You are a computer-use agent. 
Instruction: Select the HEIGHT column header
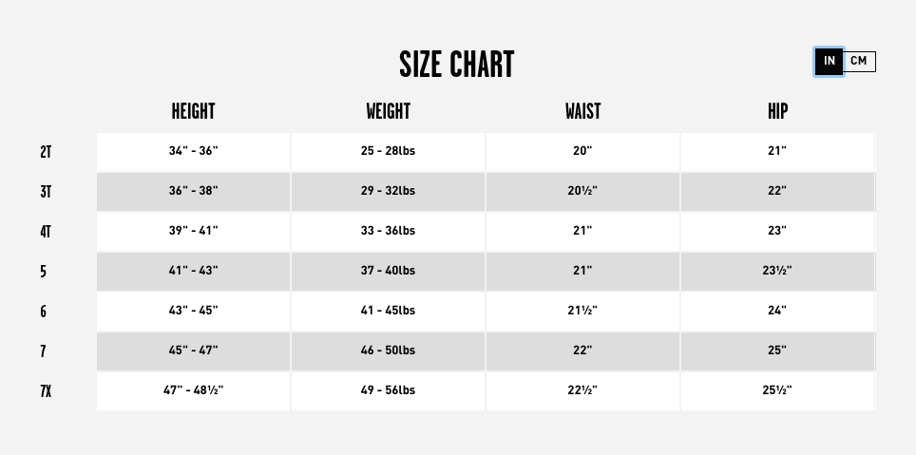pos(193,111)
